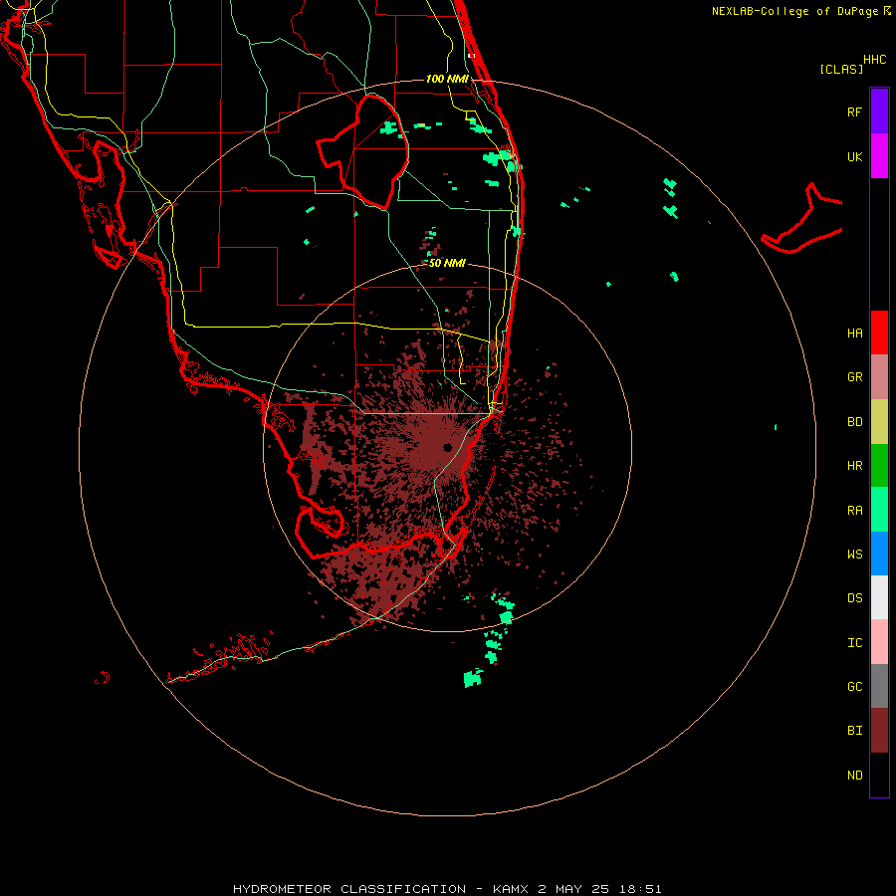Click the WS legend label
896x896 pixels.
pyautogui.click(x=854, y=555)
